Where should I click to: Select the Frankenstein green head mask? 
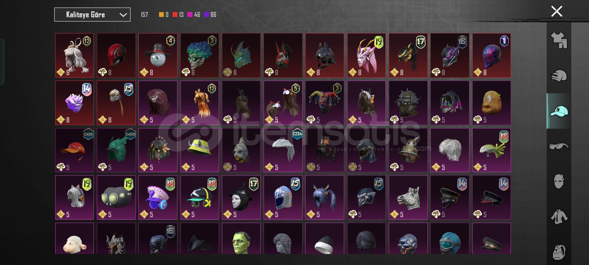(x=241, y=239)
